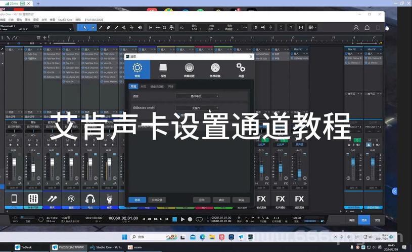The image size is (412, 252).
Task: Click the rock hand channel icon
Action: click(109, 199)
